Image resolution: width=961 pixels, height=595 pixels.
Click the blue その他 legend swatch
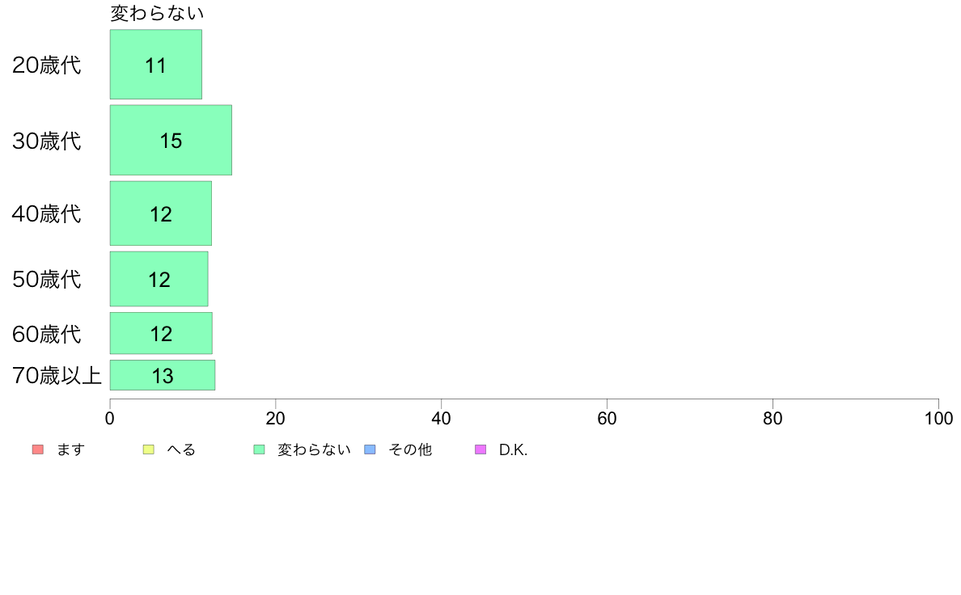click(x=370, y=449)
